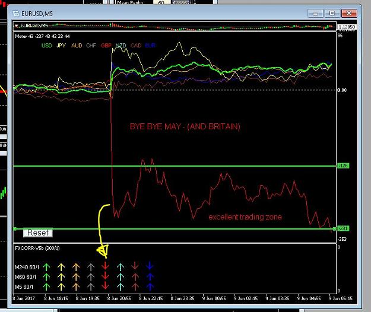This screenshot has width=371, height=312.
Task: Click the '60' input field in background window
Action: 161,2
